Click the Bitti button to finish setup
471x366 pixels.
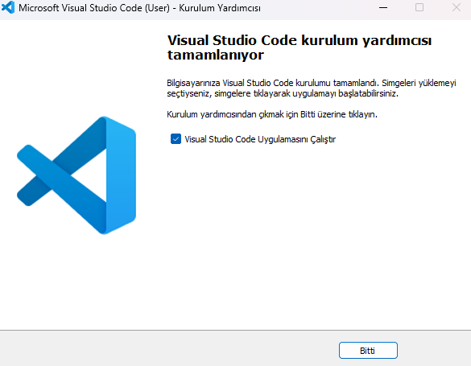click(368, 351)
